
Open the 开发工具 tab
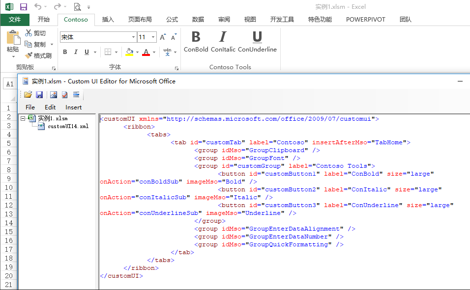pyautogui.click(x=282, y=20)
